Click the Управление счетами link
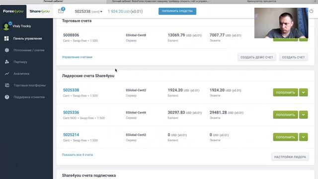 click(77, 57)
